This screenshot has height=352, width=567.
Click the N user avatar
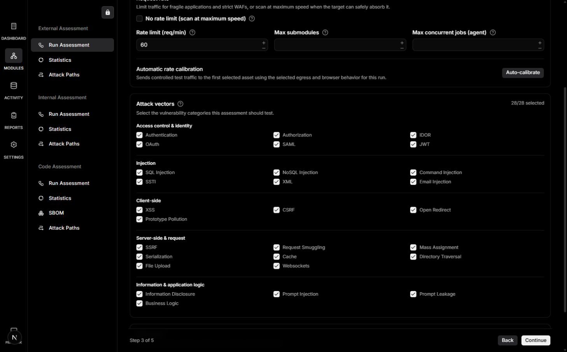pos(14,337)
